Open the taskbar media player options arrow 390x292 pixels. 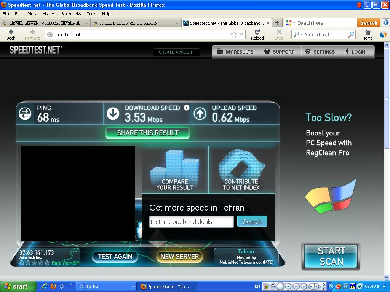pyautogui.click(x=273, y=284)
